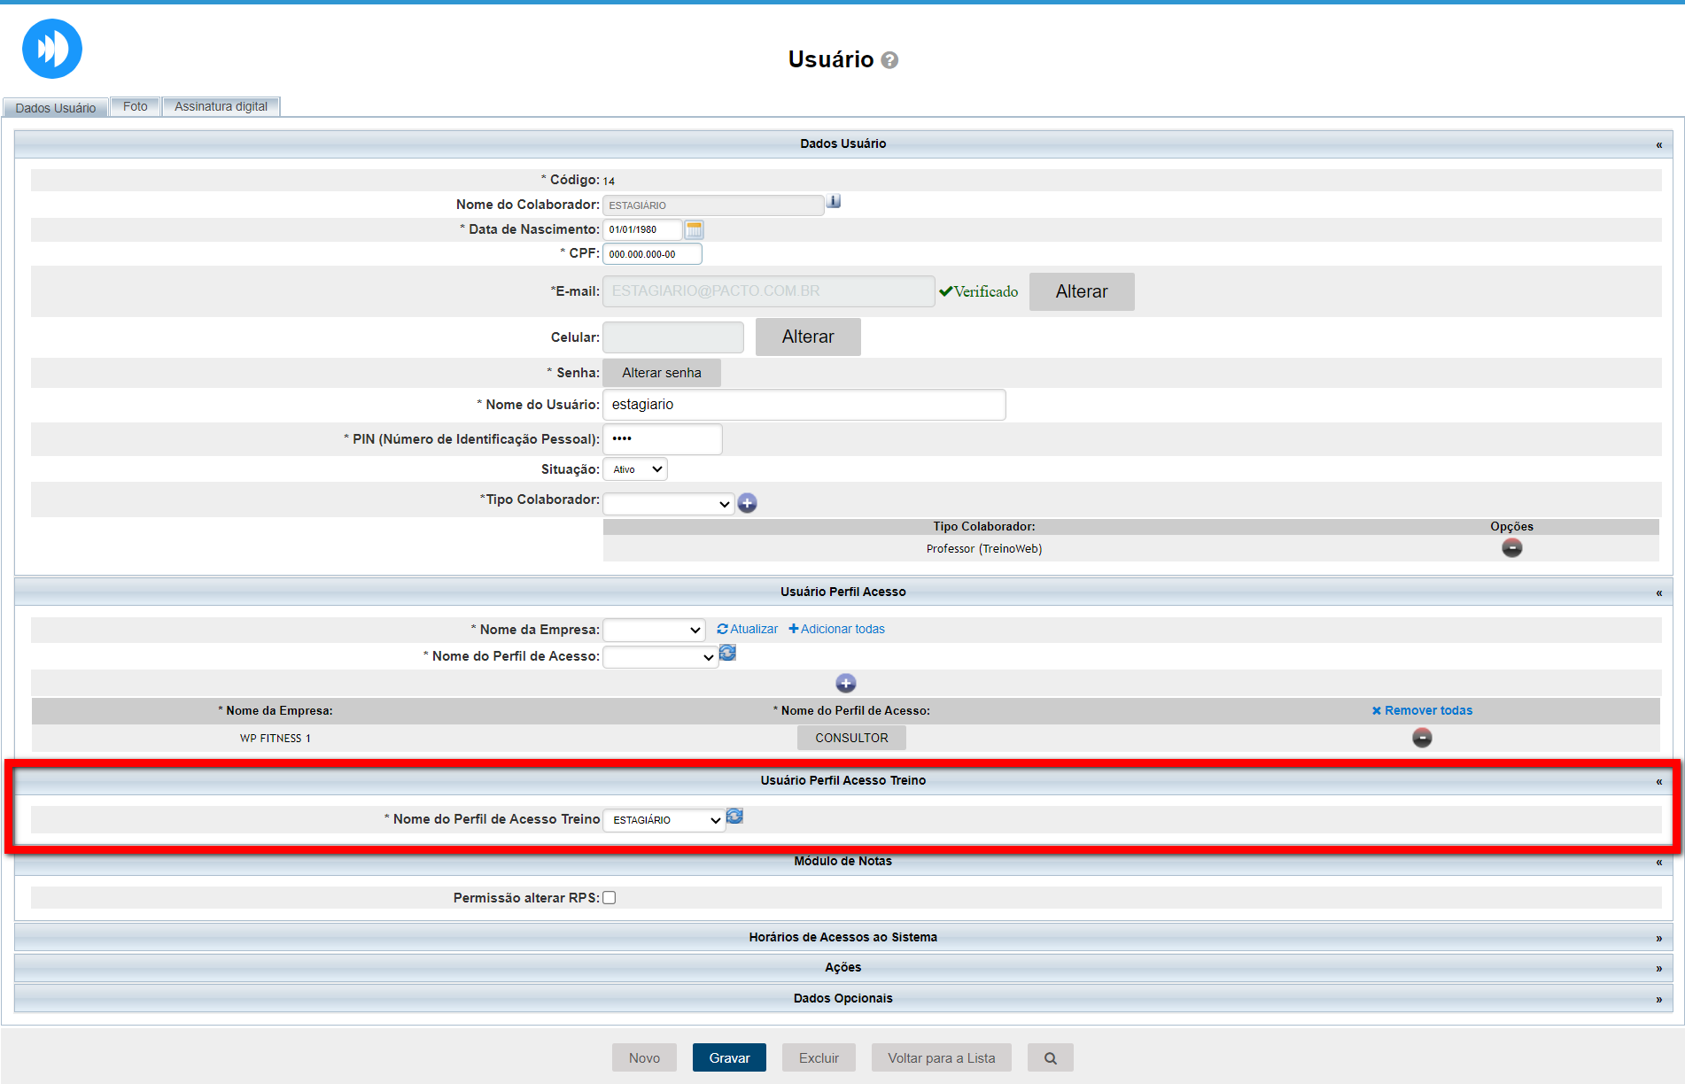Expand the Horários de Acessos ao Sistema section
The image size is (1685, 1084).
point(842,937)
